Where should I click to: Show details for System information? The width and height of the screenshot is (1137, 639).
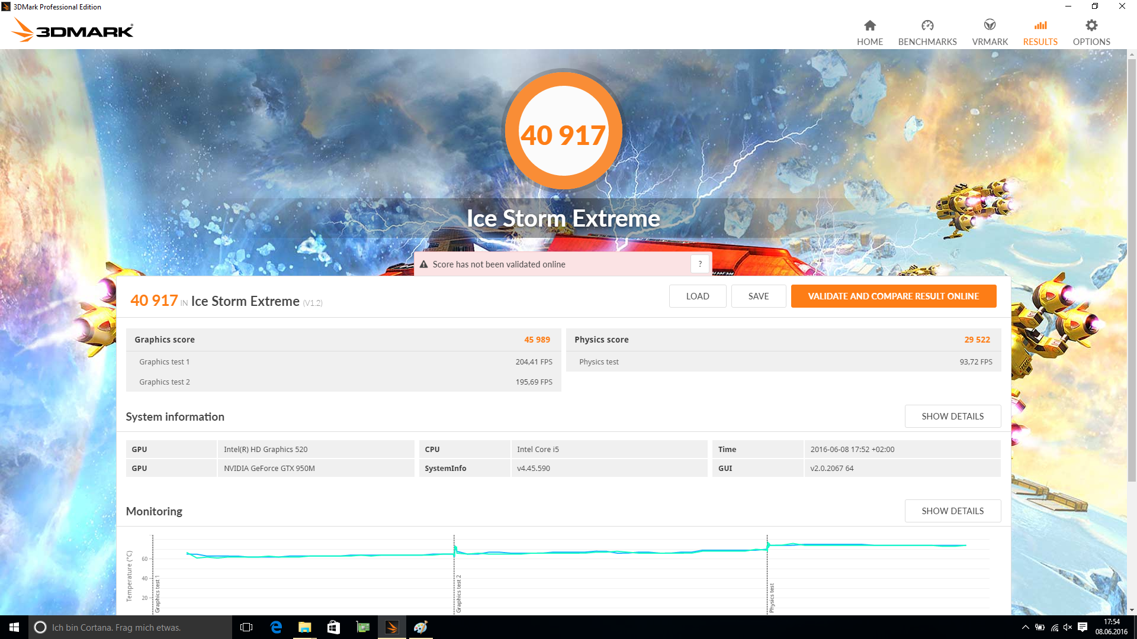click(x=952, y=417)
